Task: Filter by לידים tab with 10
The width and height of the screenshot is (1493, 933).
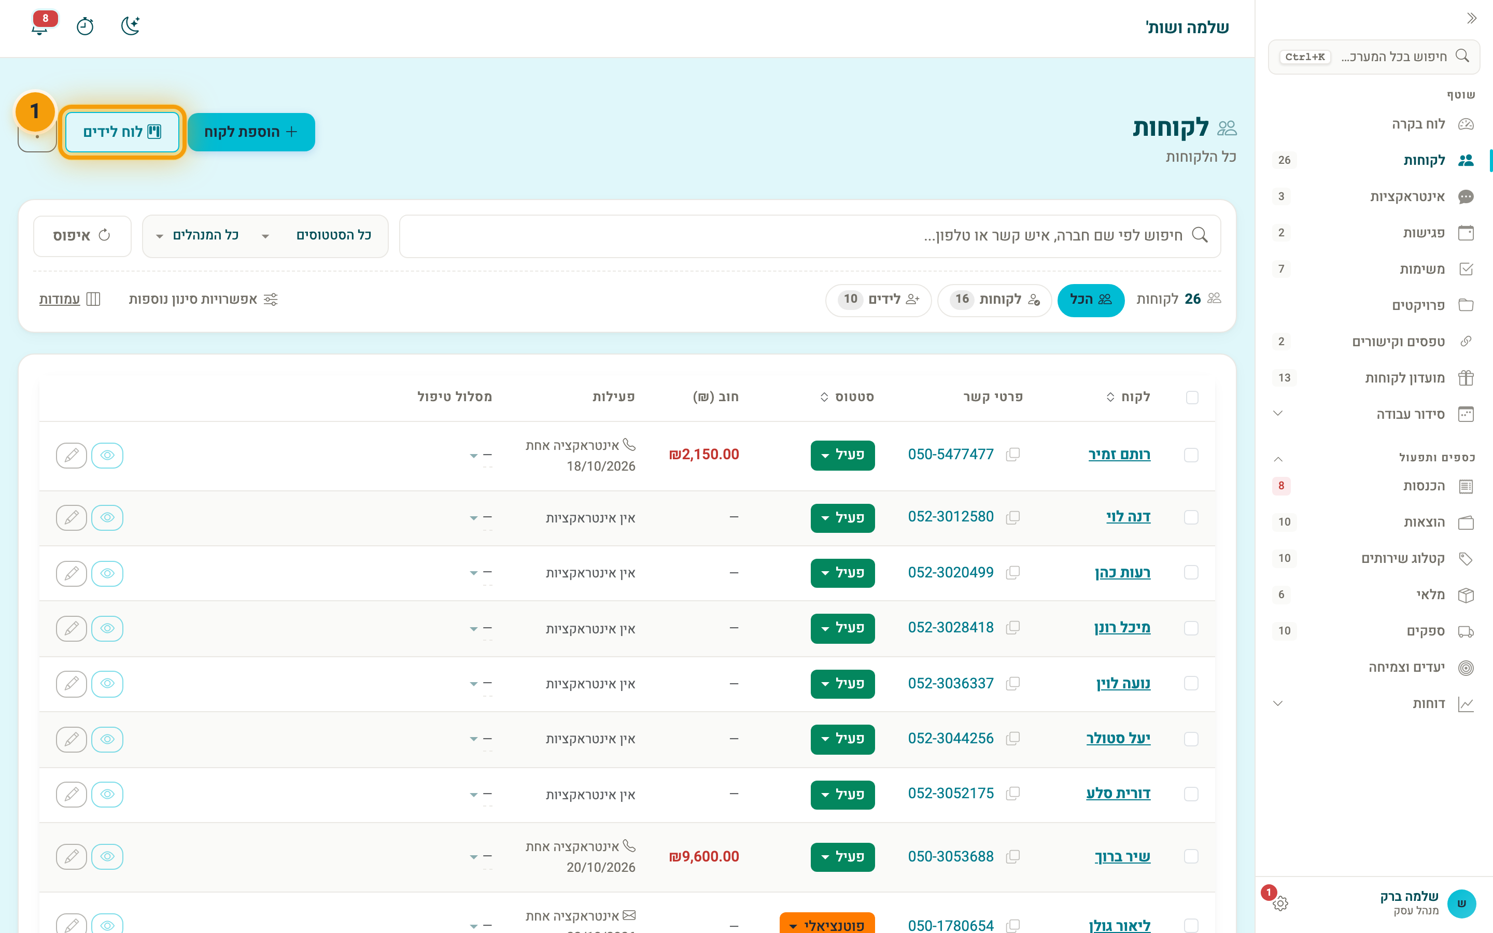Action: (x=879, y=300)
